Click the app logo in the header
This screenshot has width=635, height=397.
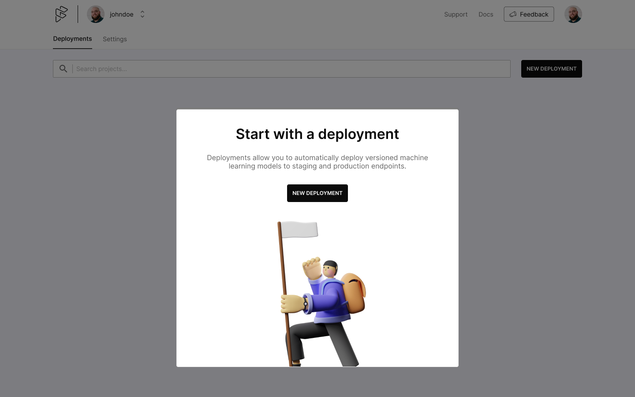pyautogui.click(x=61, y=14)
